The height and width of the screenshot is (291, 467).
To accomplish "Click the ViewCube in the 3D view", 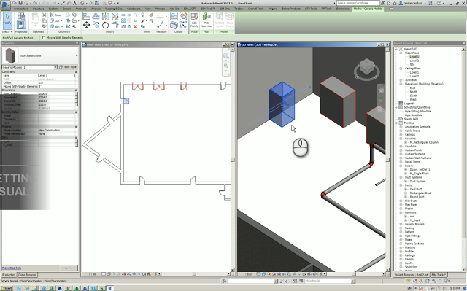I will point(366,69).
